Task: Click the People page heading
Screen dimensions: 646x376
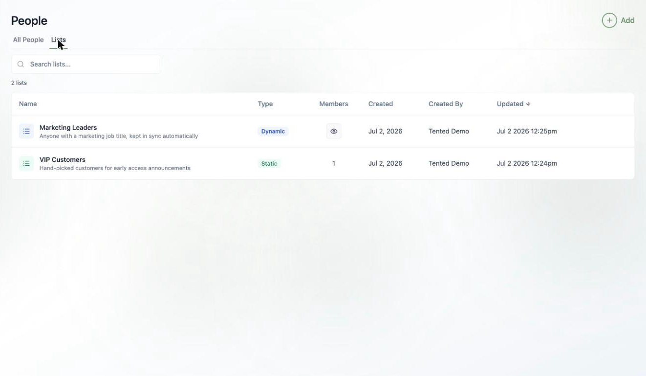Action: (29, 21)
